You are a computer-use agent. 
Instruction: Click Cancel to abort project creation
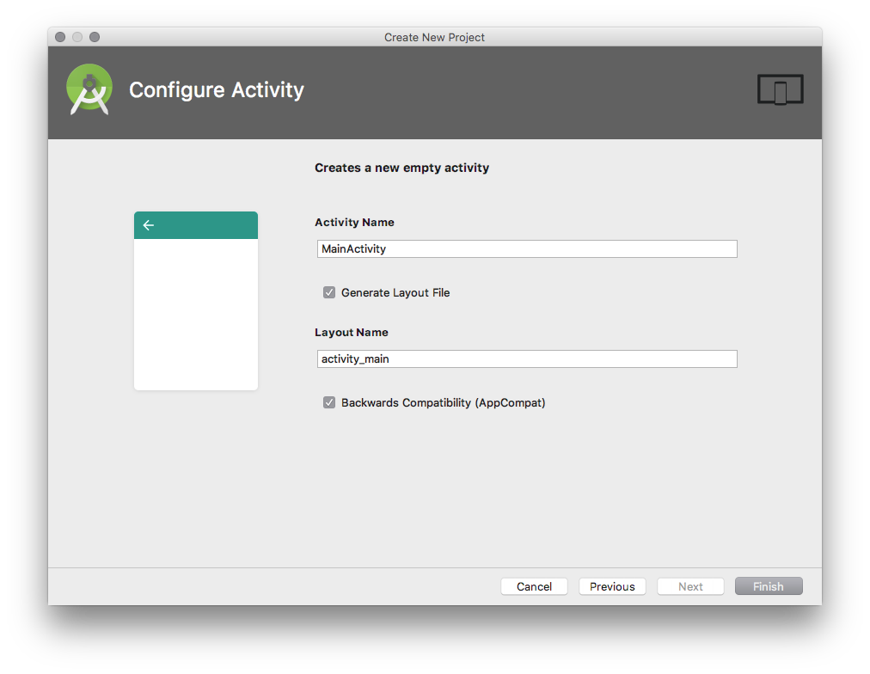tap(534, 586)
